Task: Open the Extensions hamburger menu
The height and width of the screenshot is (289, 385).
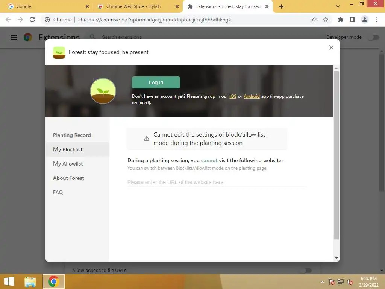Action: pos(14,37)
